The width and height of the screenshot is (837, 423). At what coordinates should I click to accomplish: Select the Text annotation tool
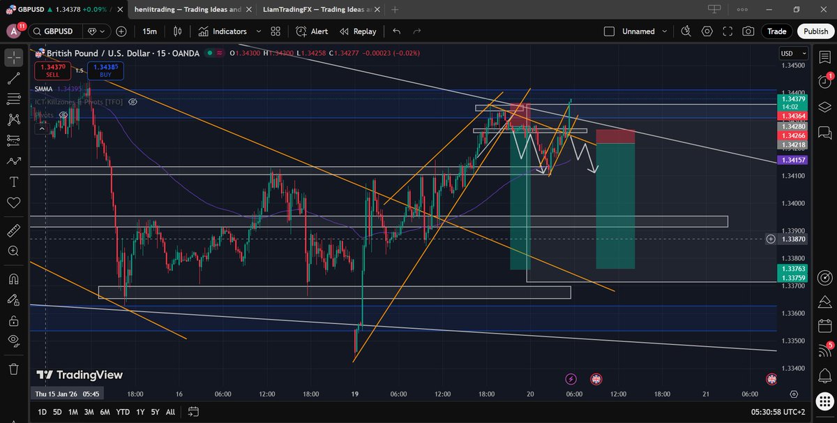click(13, 182)
